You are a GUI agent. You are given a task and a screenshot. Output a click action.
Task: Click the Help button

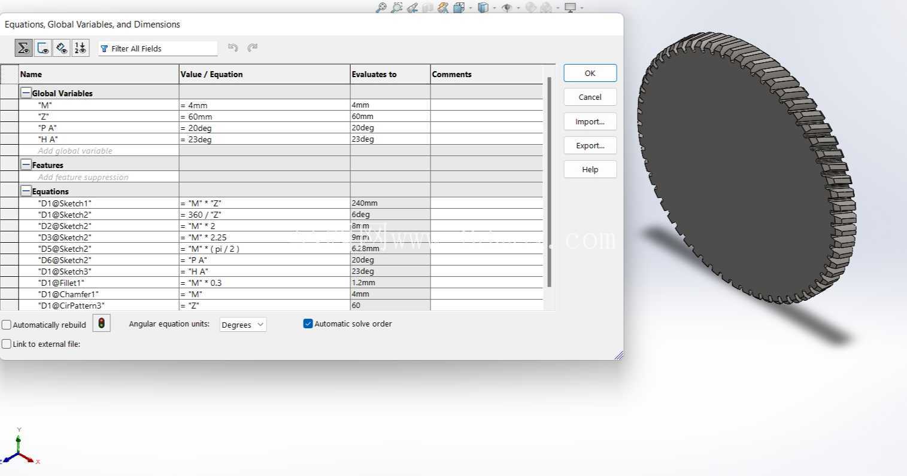[590, 169]
